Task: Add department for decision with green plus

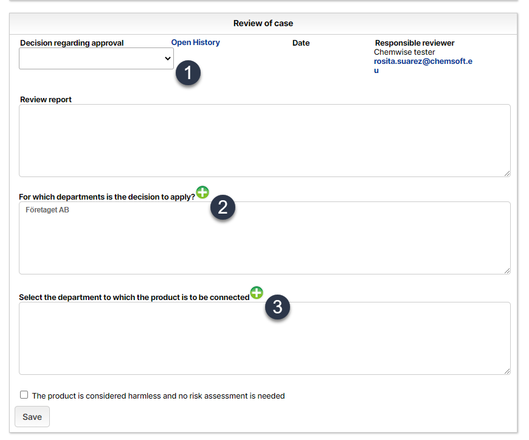Action: [202, 192]
